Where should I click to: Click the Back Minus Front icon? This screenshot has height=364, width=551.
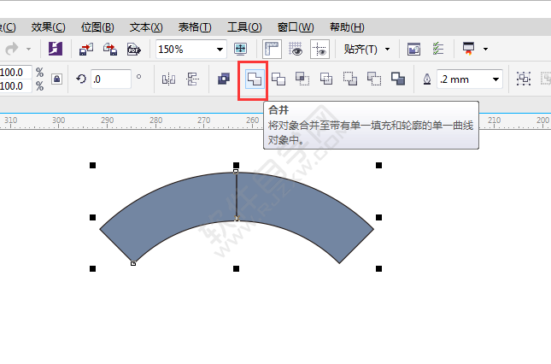373,79
